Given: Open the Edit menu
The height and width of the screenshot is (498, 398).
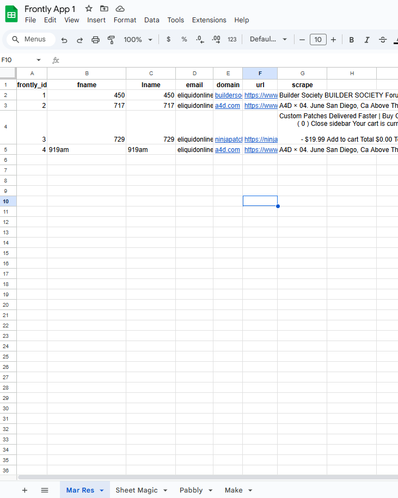Looking at the screenshot, I should [x=50, y=20].
